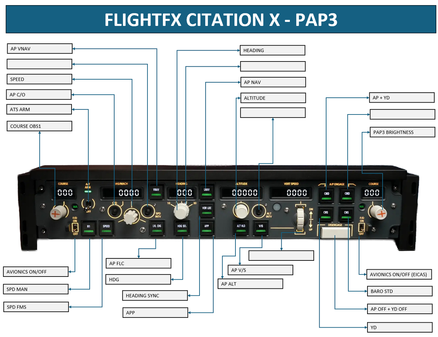Flip the A/T ARM switch
This screenshot has height=337, width=438.
(88, 204)
